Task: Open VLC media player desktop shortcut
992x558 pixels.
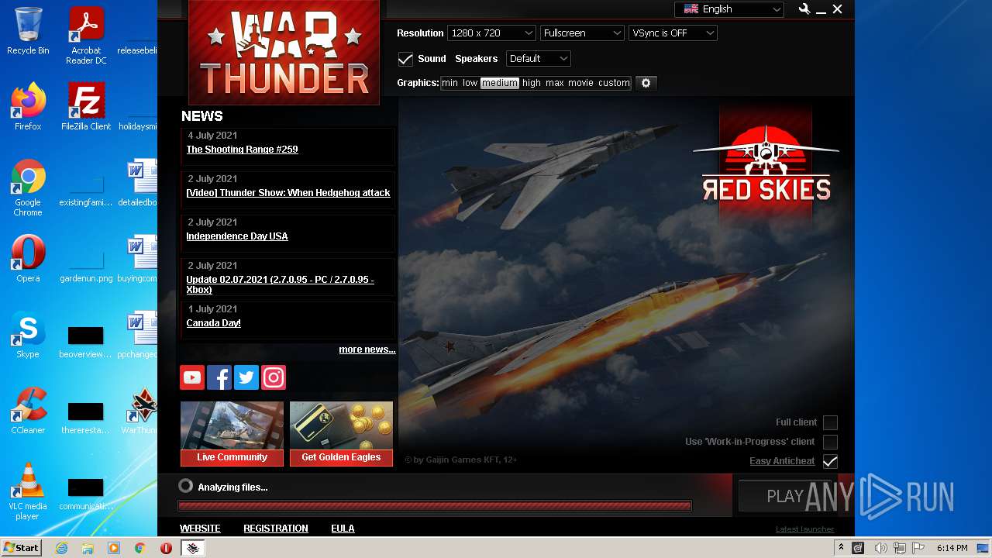Action: [x=28, y=491]
